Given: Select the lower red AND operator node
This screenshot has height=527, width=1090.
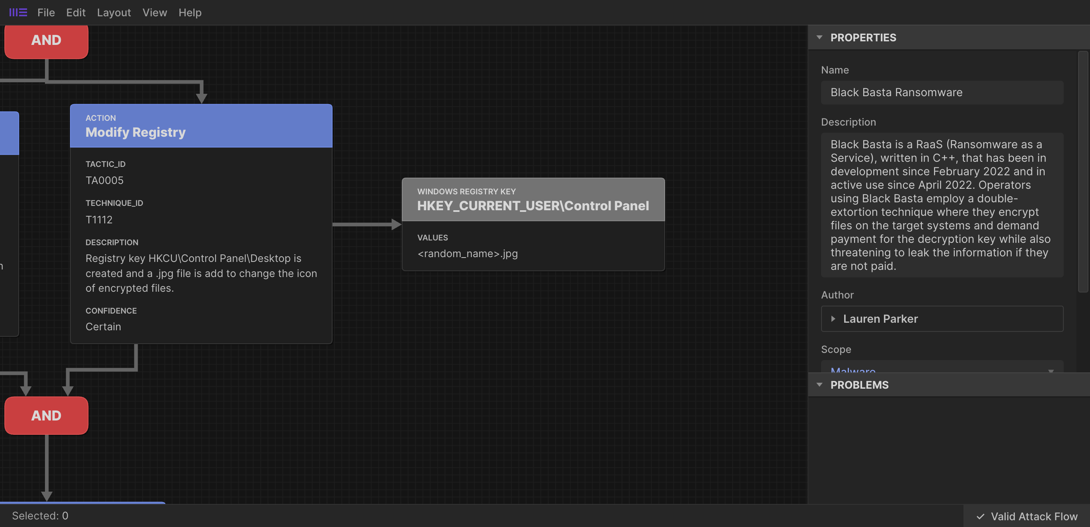Looking at the screenshot, I should coord(46,415).
